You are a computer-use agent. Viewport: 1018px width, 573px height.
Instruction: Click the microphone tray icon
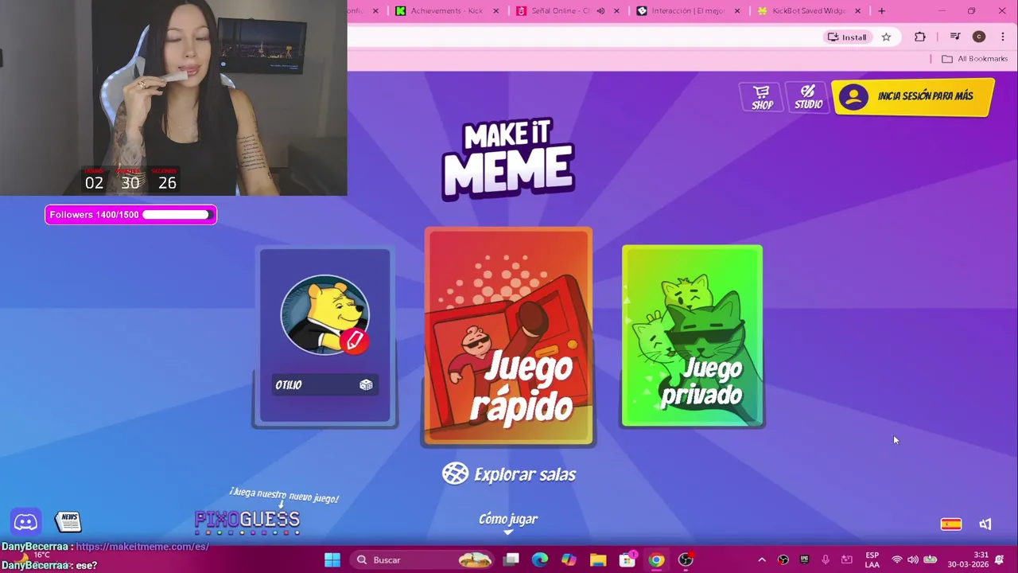(826, 559)
